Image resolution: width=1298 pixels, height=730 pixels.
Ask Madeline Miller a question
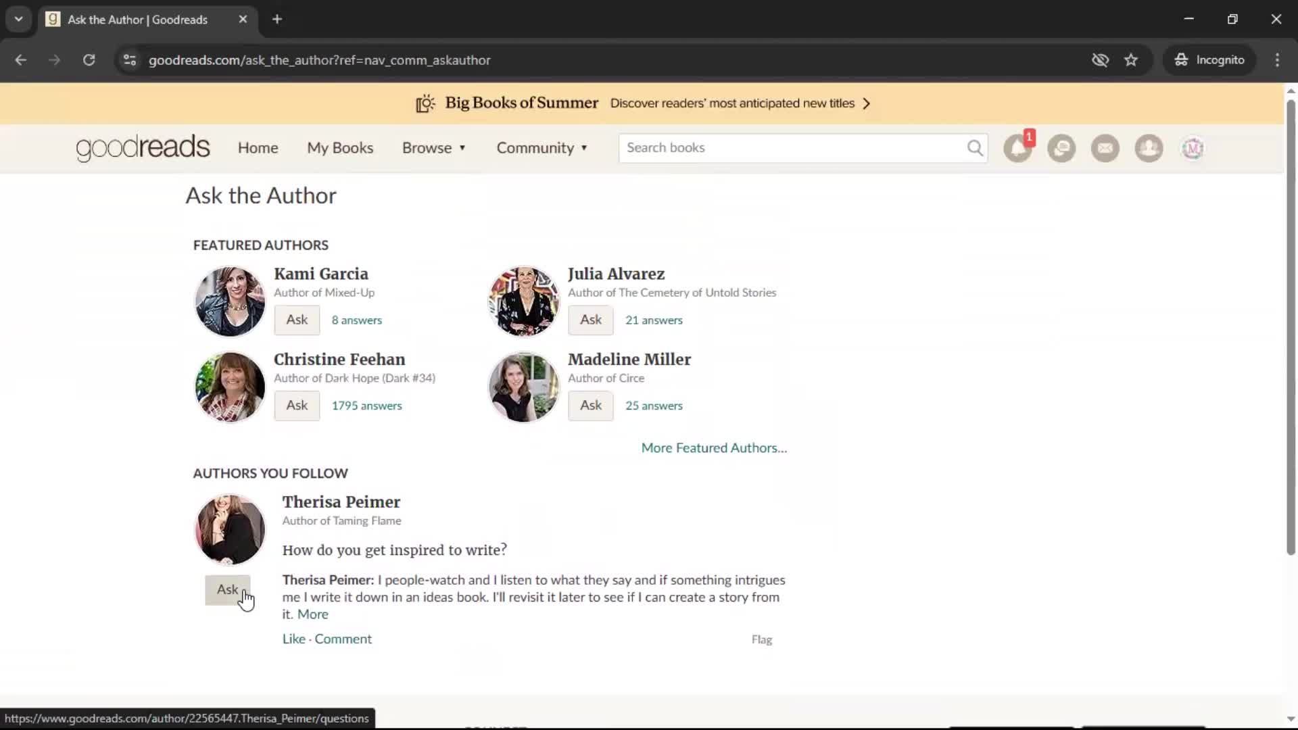590,406
